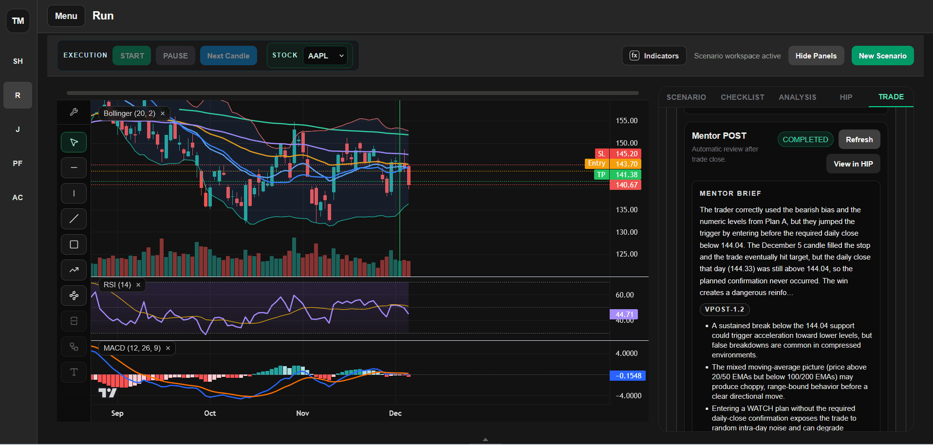This screenshot has width=933, height=445.
Task: Open the AAPL stock dropdown
Action: click(x=325, y=56)
